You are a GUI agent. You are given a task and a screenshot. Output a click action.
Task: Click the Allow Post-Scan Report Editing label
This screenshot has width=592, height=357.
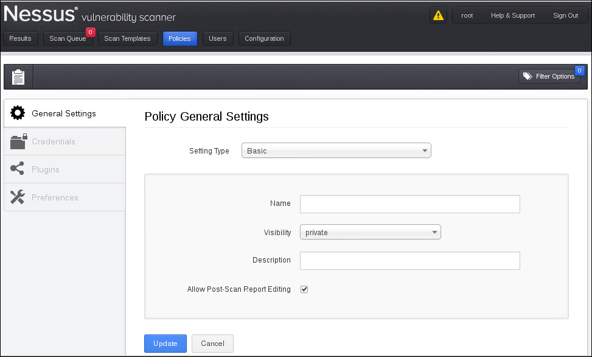click(239, 289)
